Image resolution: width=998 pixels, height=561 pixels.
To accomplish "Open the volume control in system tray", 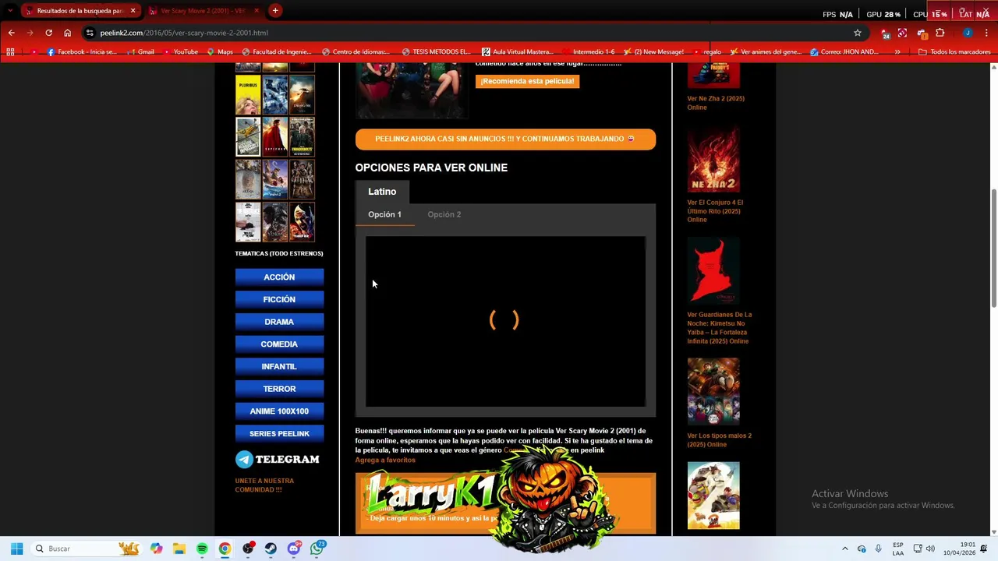I will 930,549.
